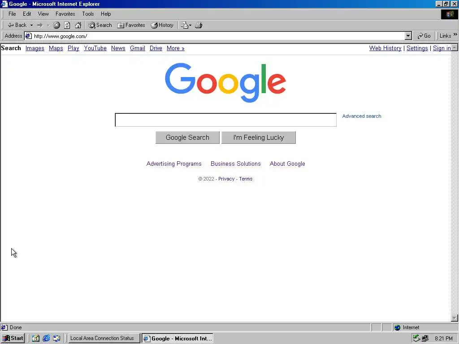The height and width of the screenshot is (344, 459).
Task: Open the Drive link
Action: (x=156, y=48)
